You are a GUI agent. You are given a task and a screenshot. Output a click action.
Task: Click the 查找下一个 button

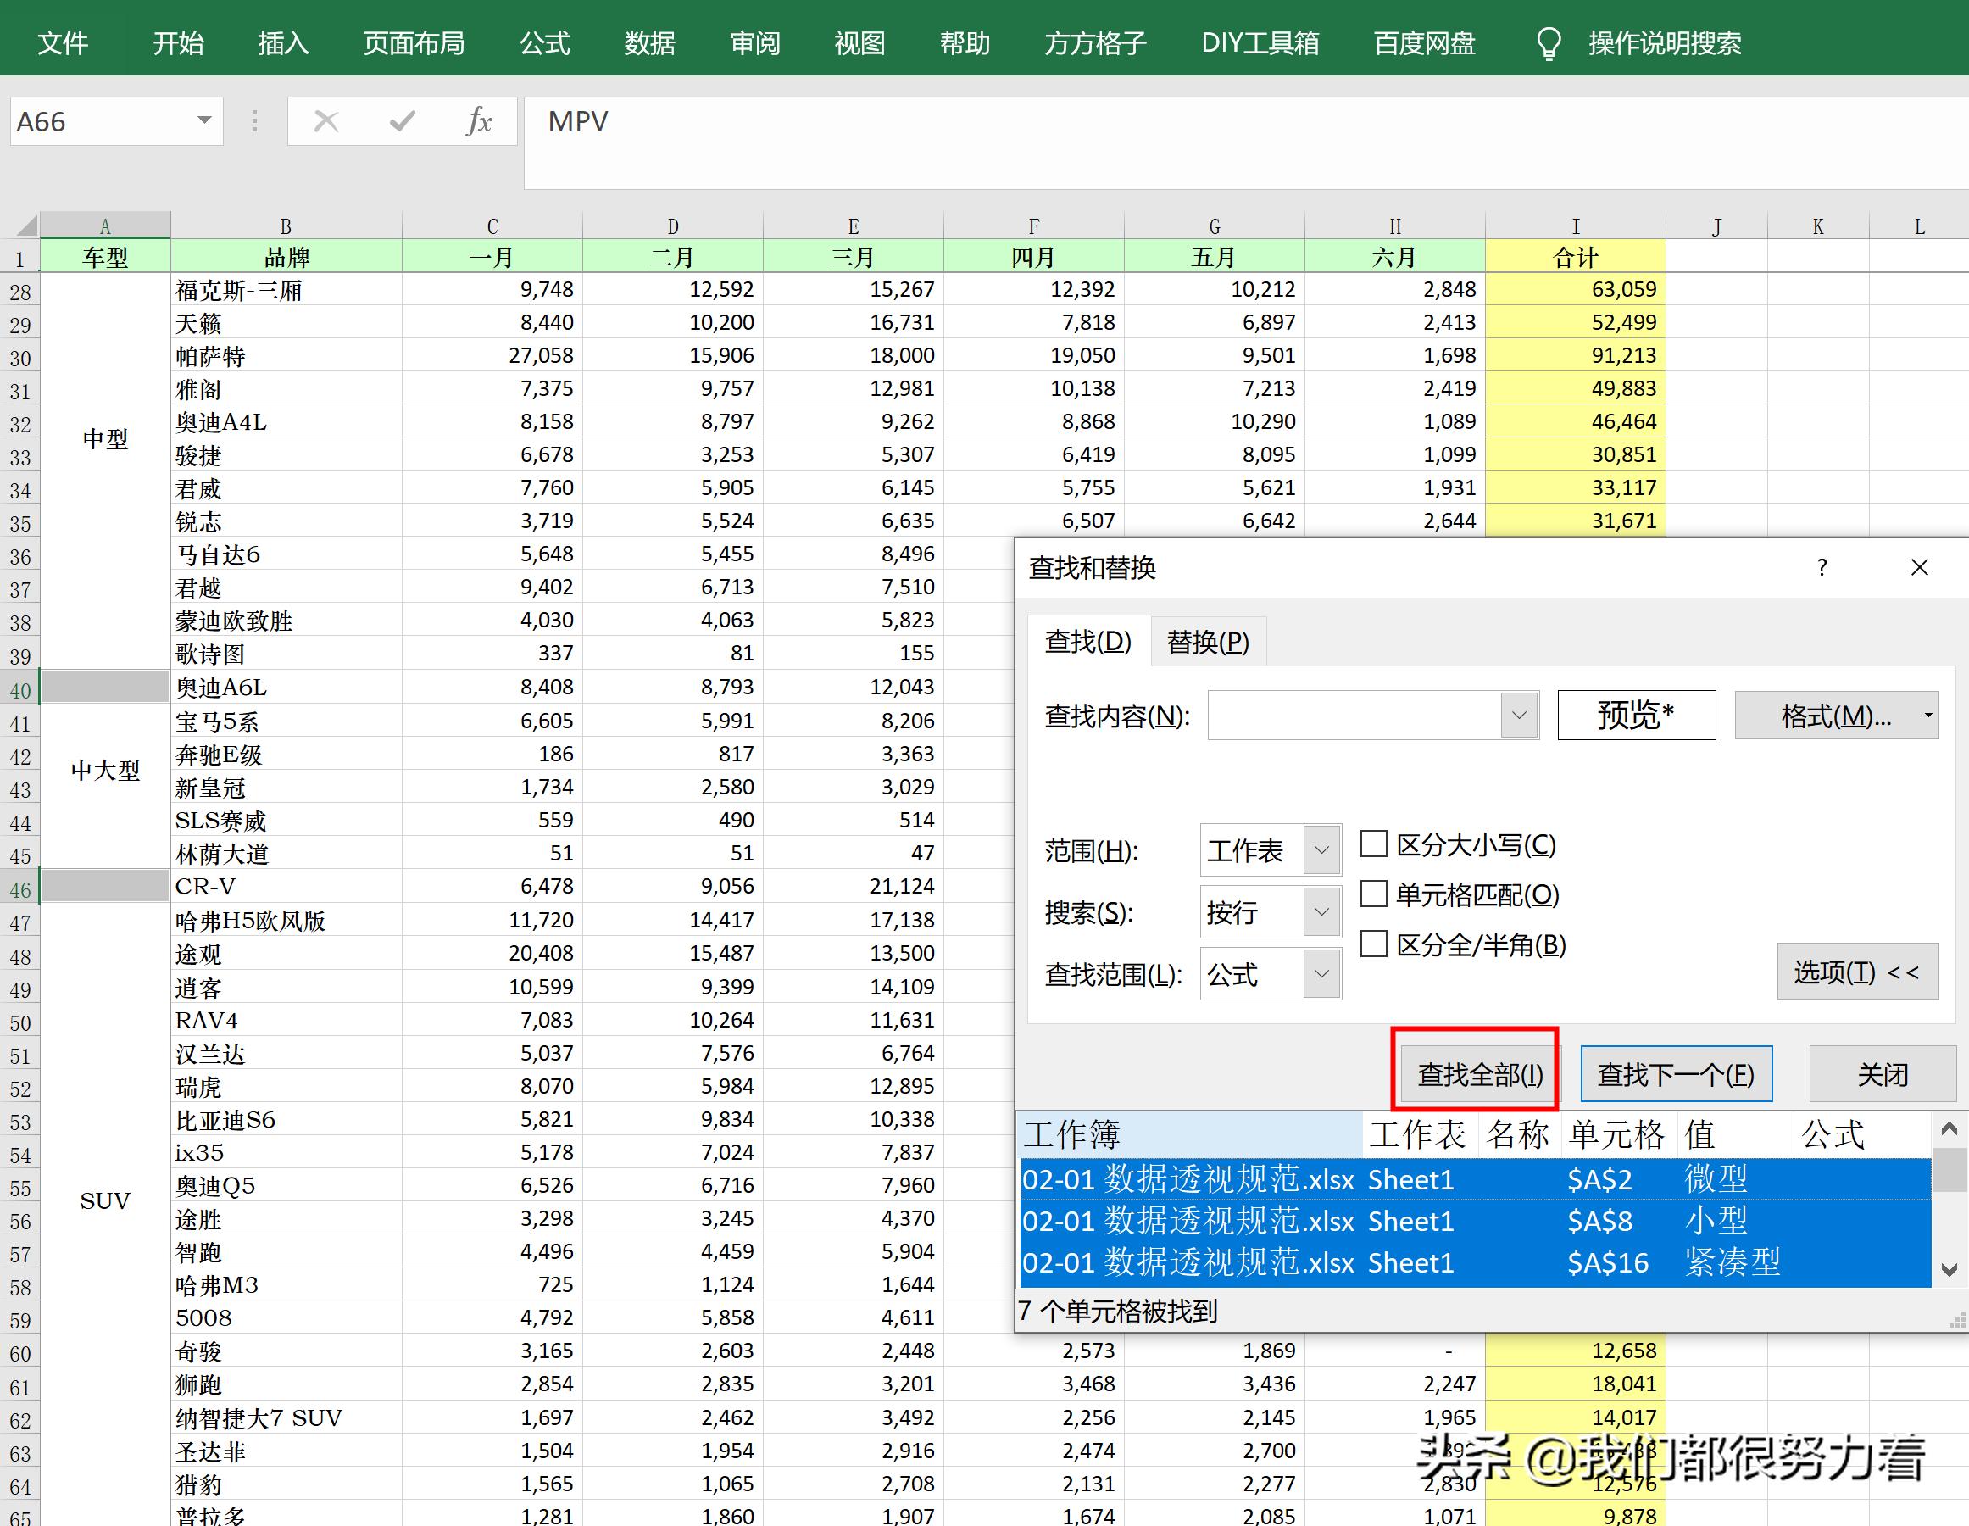point(1675,1073)
